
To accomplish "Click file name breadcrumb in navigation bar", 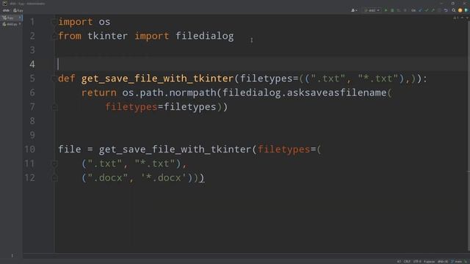I will (x=18, y=10).
